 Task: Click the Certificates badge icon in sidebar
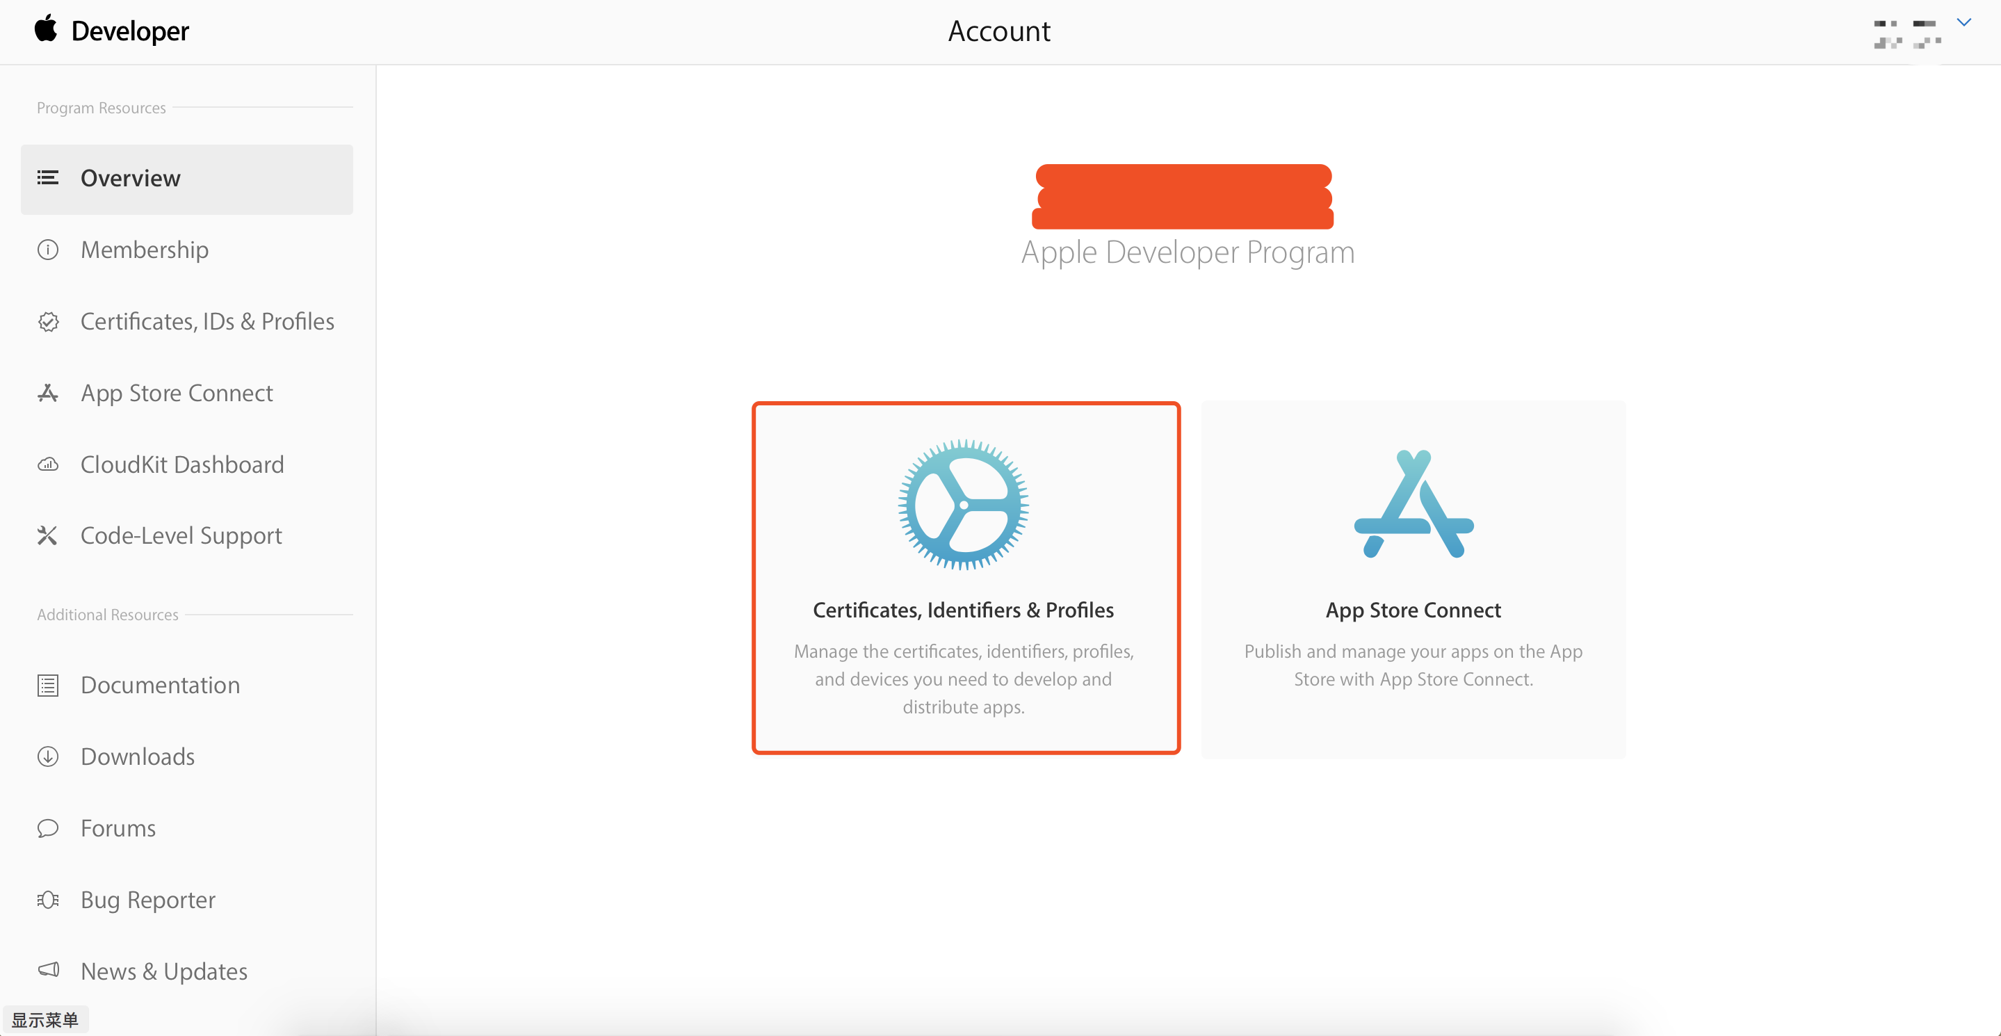click(48, 321)
